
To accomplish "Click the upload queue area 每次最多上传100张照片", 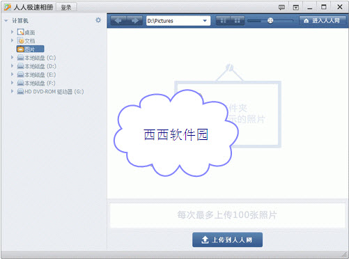I will click(x=227, y=215).
